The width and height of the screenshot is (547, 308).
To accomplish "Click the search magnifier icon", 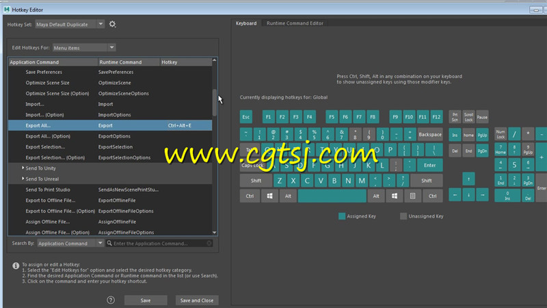I will pos(109,243).
